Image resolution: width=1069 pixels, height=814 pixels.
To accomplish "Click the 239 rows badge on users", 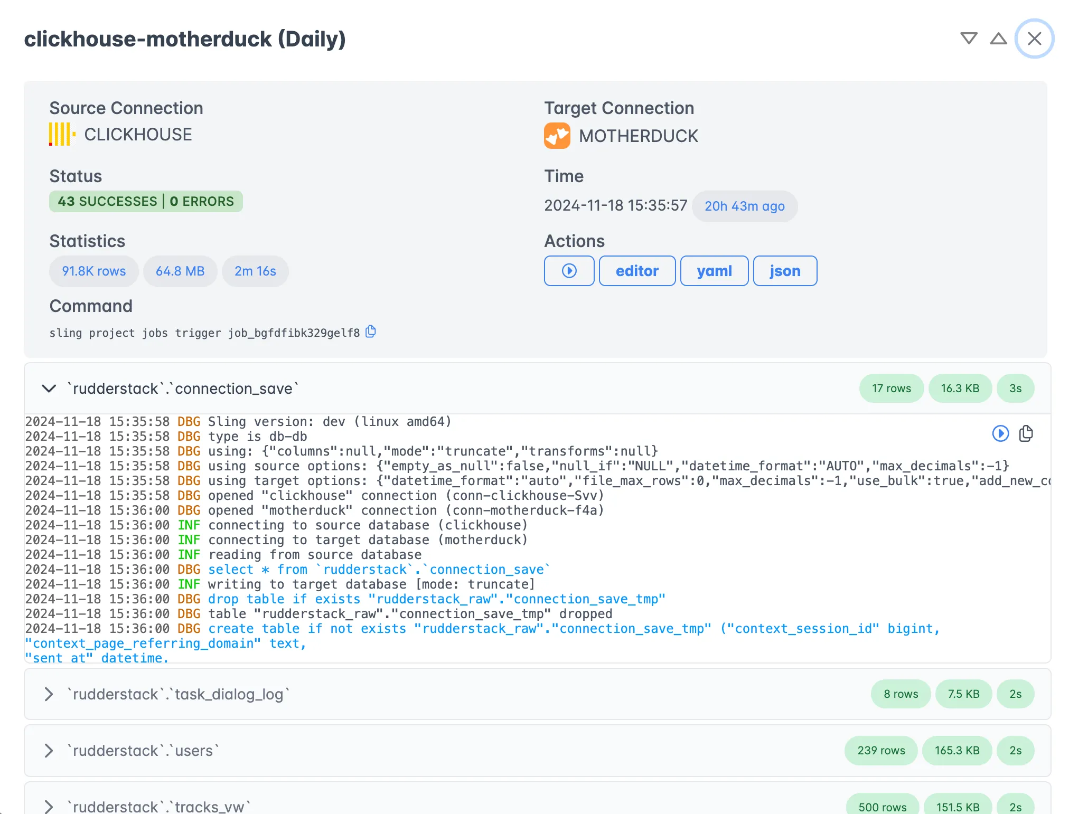I will point(881,751).
